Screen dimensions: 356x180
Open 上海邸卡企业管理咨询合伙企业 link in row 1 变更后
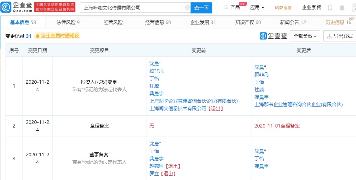298,105
